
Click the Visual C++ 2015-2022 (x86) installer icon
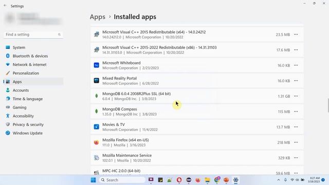tap(96, 50)
